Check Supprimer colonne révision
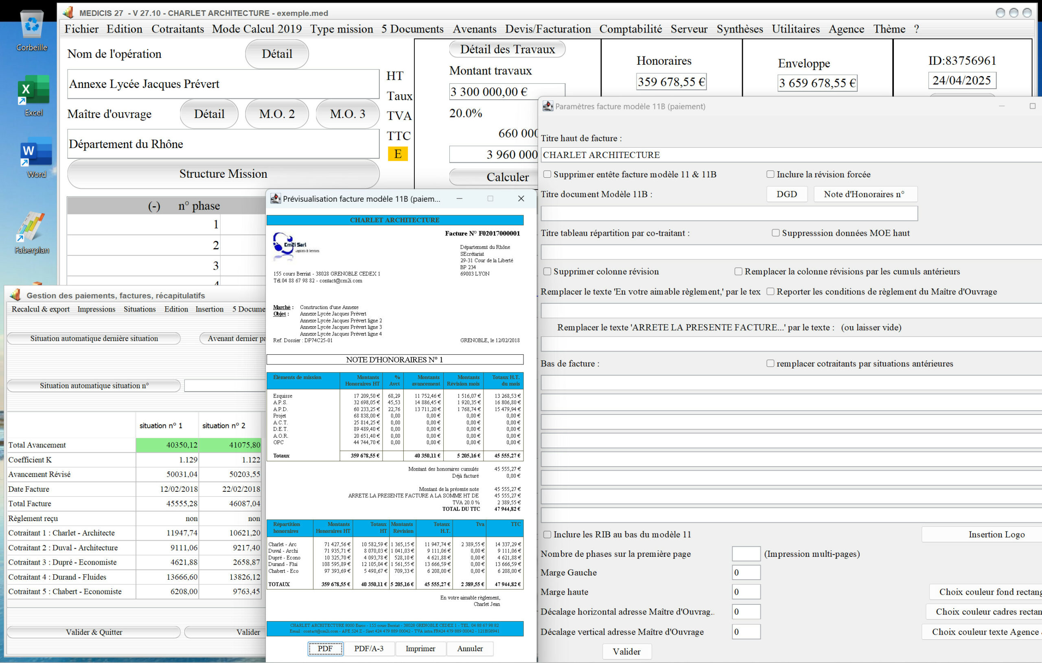Viewport: 1042px width, 663px height. (547, 271)
